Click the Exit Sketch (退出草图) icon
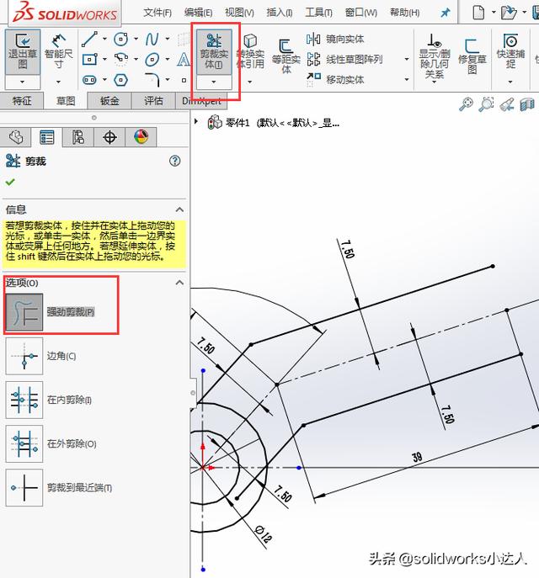The image size is (539, 578). coord(23,52)
